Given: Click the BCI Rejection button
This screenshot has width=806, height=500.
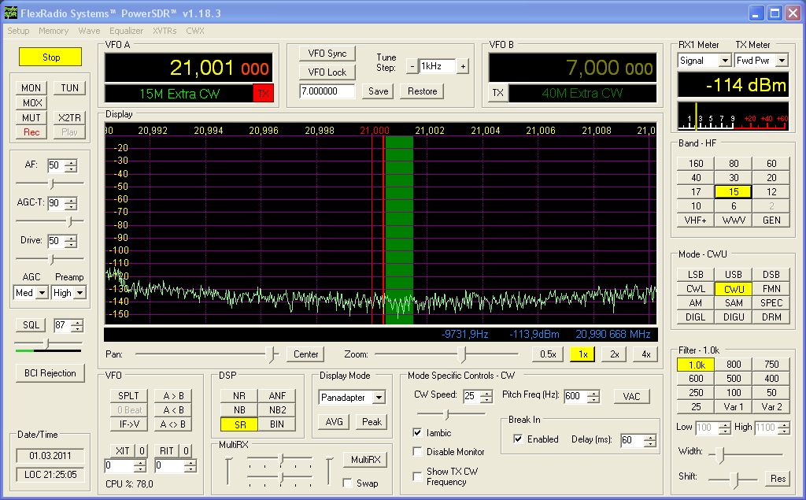Looking at the screenshot, I should click(x=50, y=373).
